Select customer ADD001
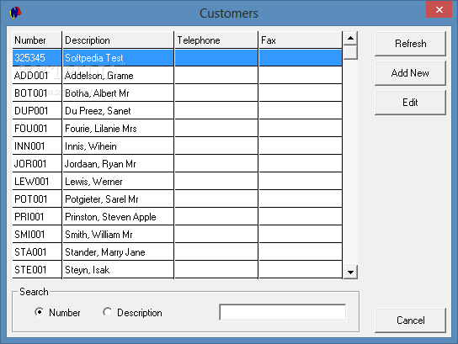The width and height of the screenshot is (458, 344). coord(37,76)
